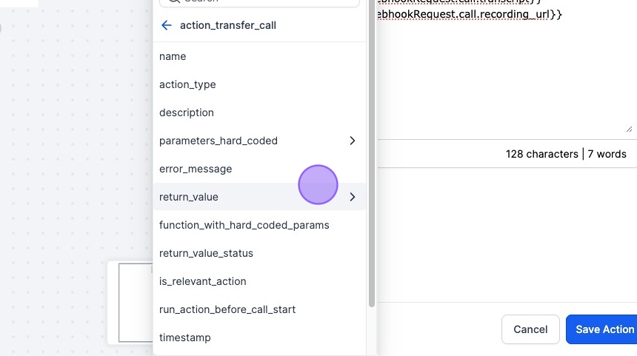Image resolution: width=637 pixels, height=356 pixels.
Task: Pick the is_relevant_action variable
Action: (203, 281)
